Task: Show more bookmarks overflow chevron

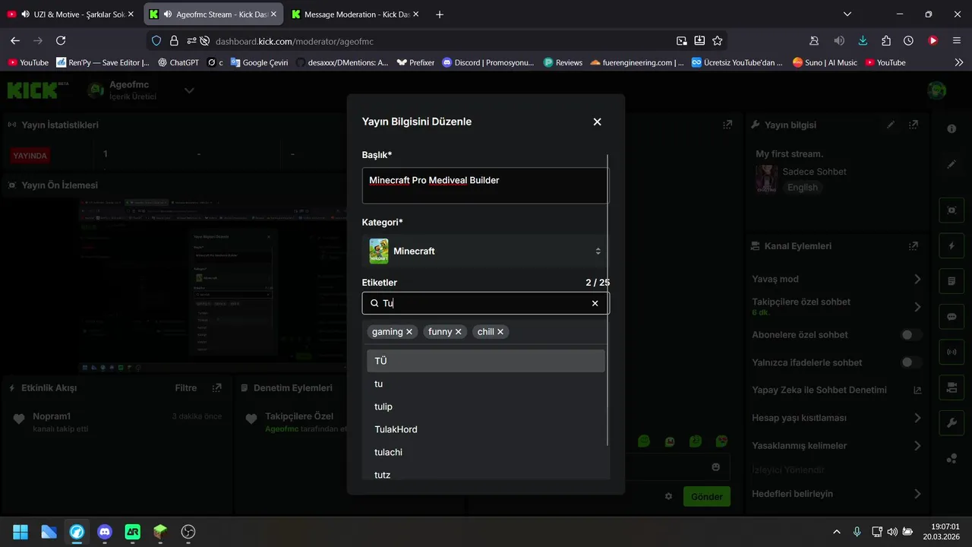Action: click(958, 62)
